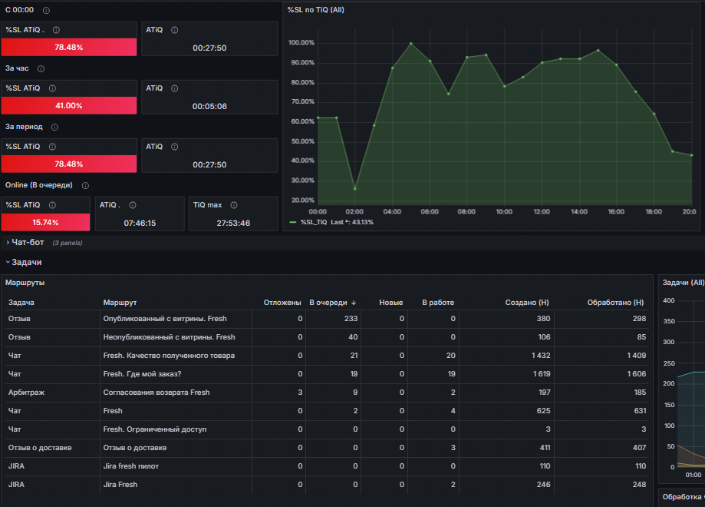Click info icon beside 'За час' header
Viewport: 705px width, 507px height.
click(x=41, y=69)
